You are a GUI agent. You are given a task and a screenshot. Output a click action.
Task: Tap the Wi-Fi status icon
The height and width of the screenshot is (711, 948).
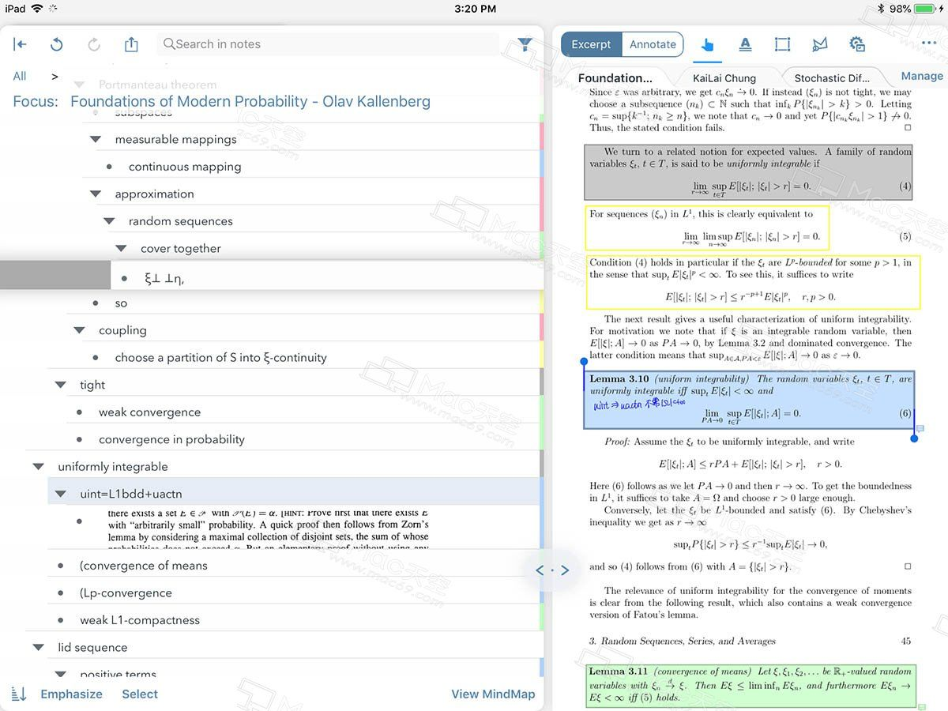[37, 9]
